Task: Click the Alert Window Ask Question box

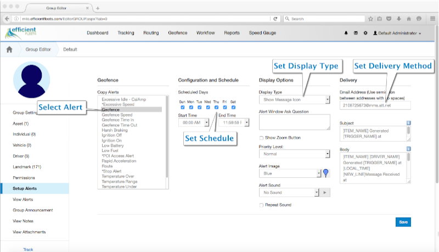Action: [294, 122]
